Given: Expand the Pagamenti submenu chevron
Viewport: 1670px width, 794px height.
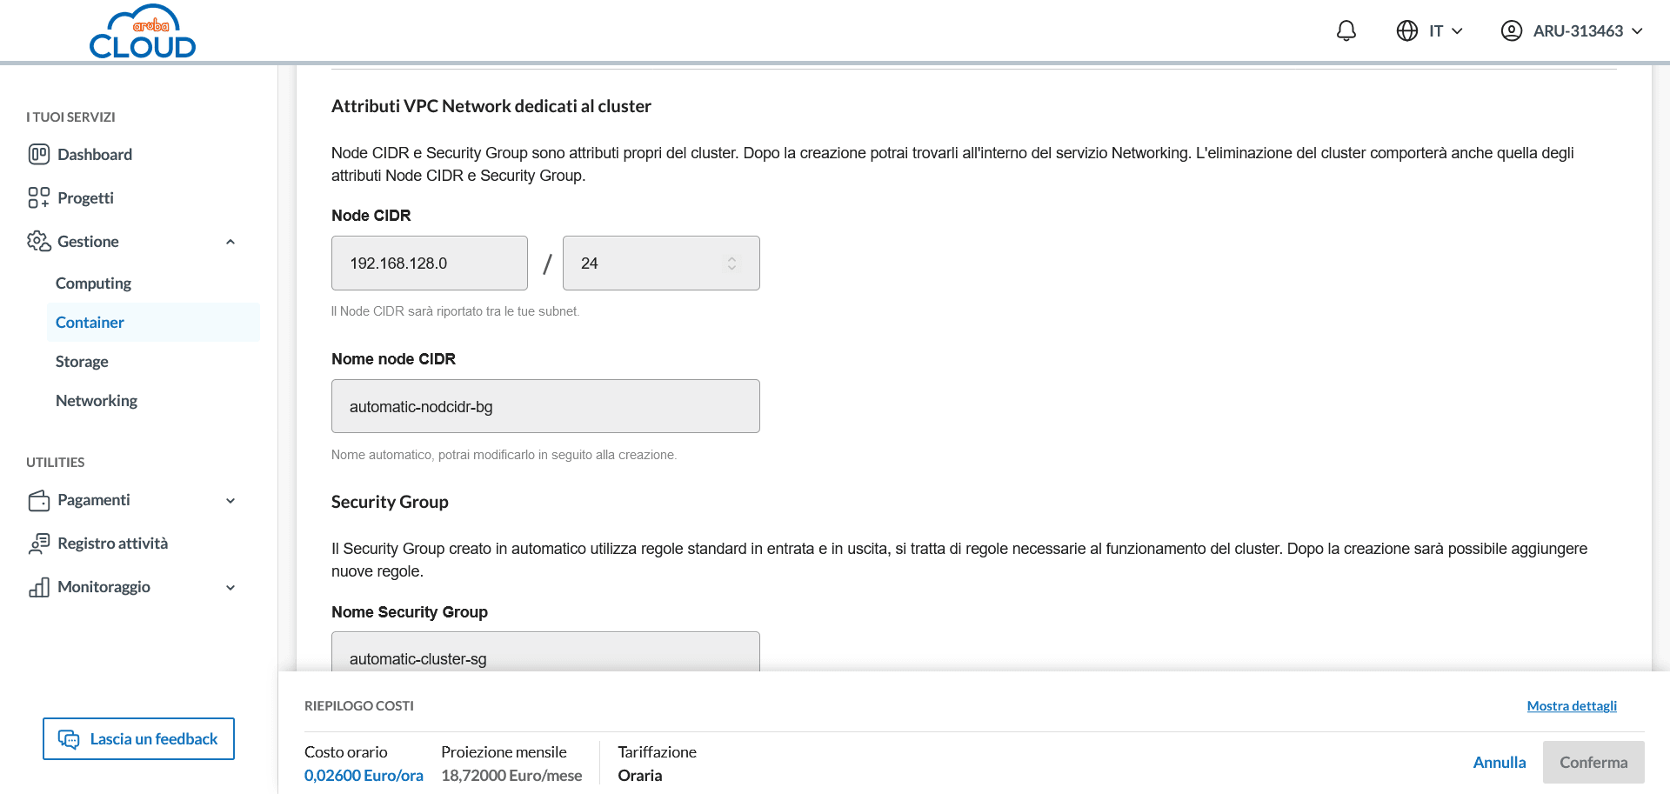Looking at the screenshot, I should [230, 500].
